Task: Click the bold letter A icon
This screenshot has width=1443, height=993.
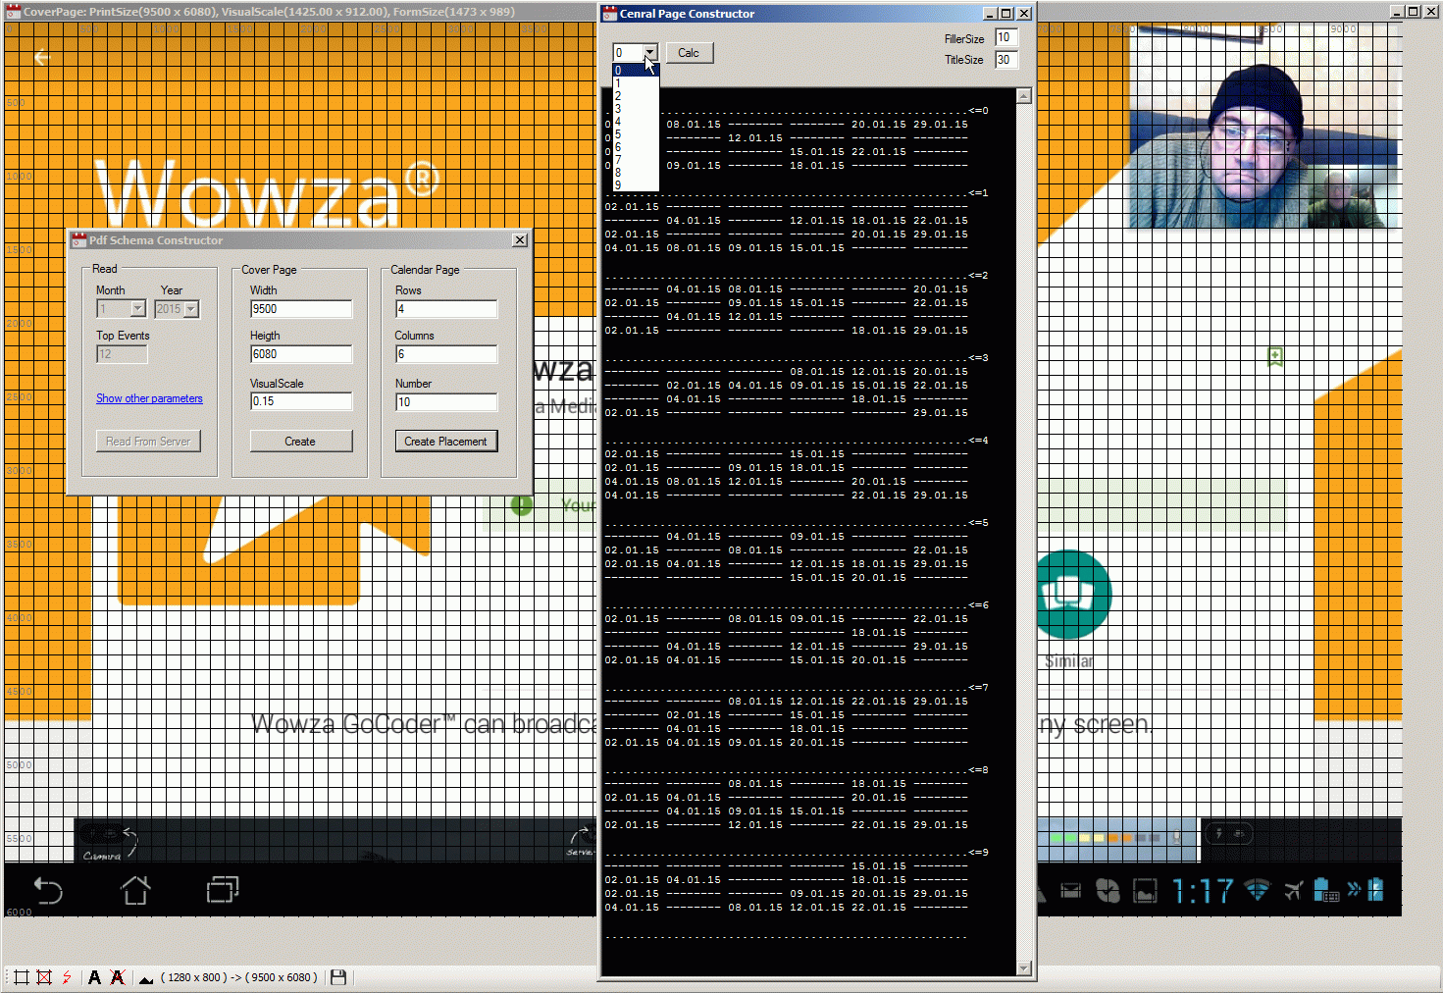Action: [94, 977]
